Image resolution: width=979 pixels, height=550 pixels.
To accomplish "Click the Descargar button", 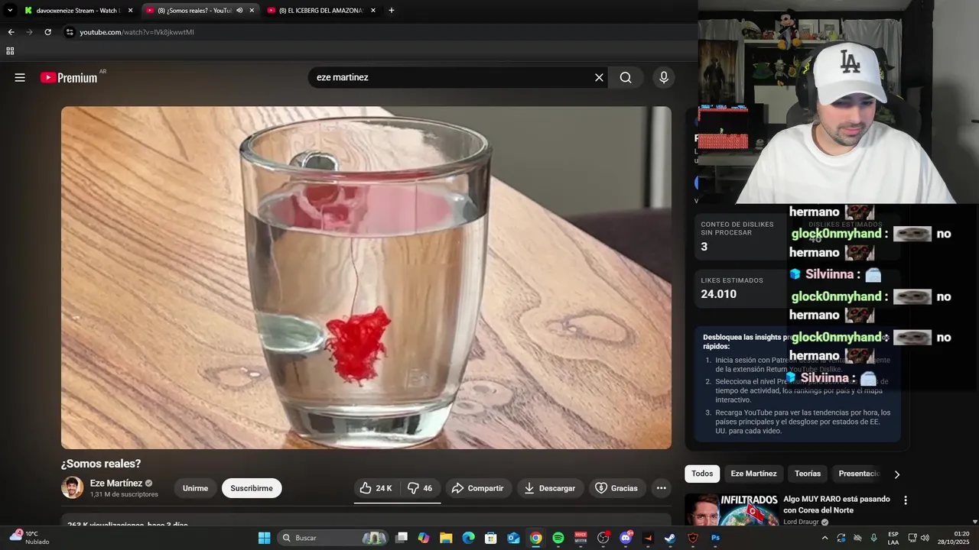I will pyautogui.click(x=550, y=488).
